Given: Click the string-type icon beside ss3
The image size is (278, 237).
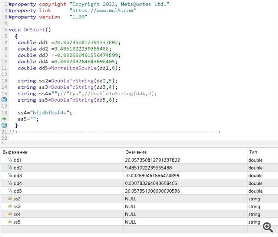Looking at the screenshot, I should click(10, 206).
